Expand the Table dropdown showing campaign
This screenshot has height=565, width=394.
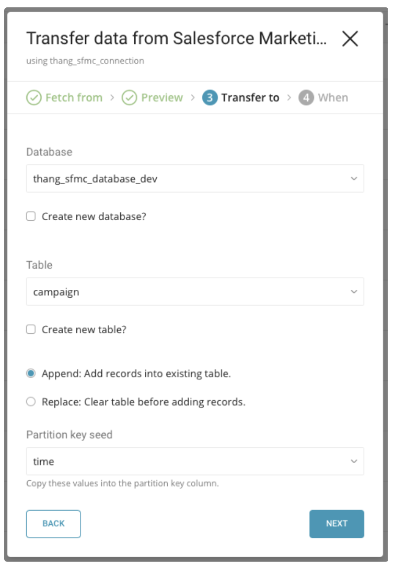[195, 292]
